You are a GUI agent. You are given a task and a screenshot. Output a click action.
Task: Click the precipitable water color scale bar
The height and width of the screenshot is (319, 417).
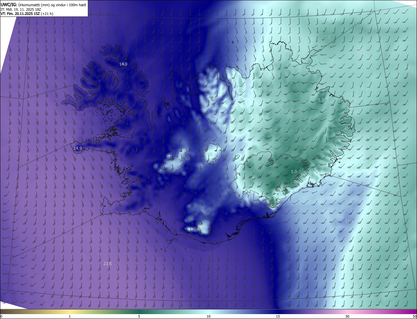pos(208,311)
